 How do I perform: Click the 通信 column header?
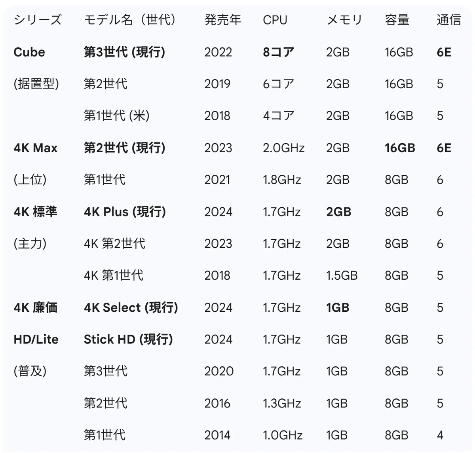click(449, 20)
